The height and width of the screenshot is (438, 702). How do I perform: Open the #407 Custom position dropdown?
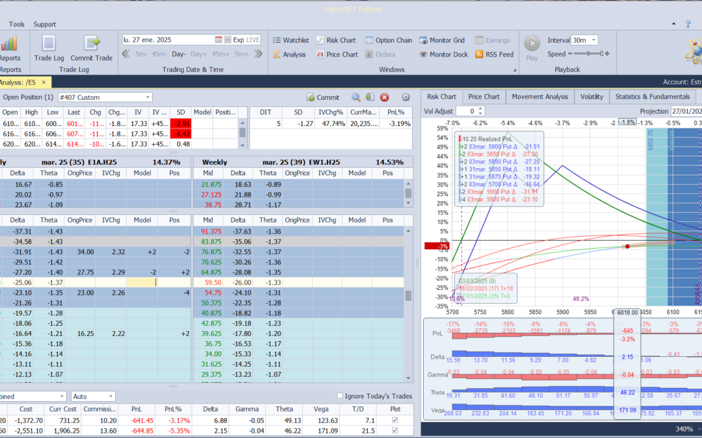[x=148, y=97]
